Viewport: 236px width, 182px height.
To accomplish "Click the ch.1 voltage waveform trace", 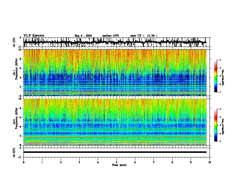I will click(115, 42).
